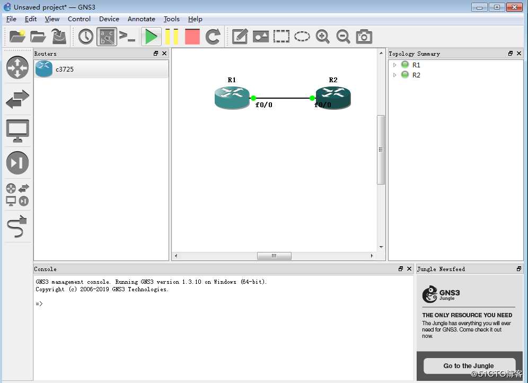Screen dimensions: 528x383
Task: Browse security devices sidebar icon
Action: coord(17,163)
